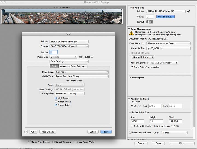The image size is (197, 149).
Task: Click the Save button
Action: pyautogui.click(x=106, y=132)
